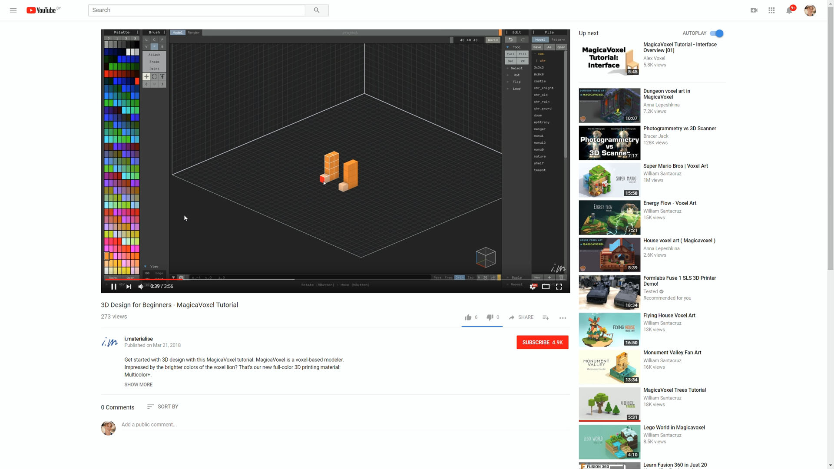
Task: Click the camera snapshot icon below viewport
Action: click(182, 277)
